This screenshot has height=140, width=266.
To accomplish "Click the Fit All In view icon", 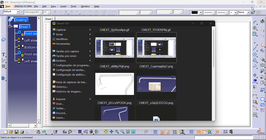I will (106, 132).
